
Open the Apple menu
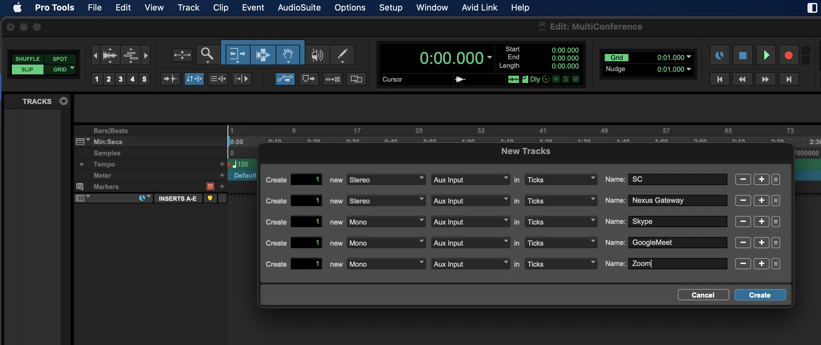(x=17, y=7)
